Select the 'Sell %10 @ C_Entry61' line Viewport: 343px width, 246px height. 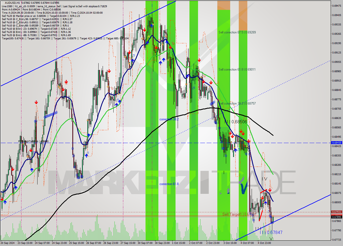point(37,22)
